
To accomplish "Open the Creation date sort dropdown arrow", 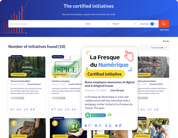I will (166, 47).
